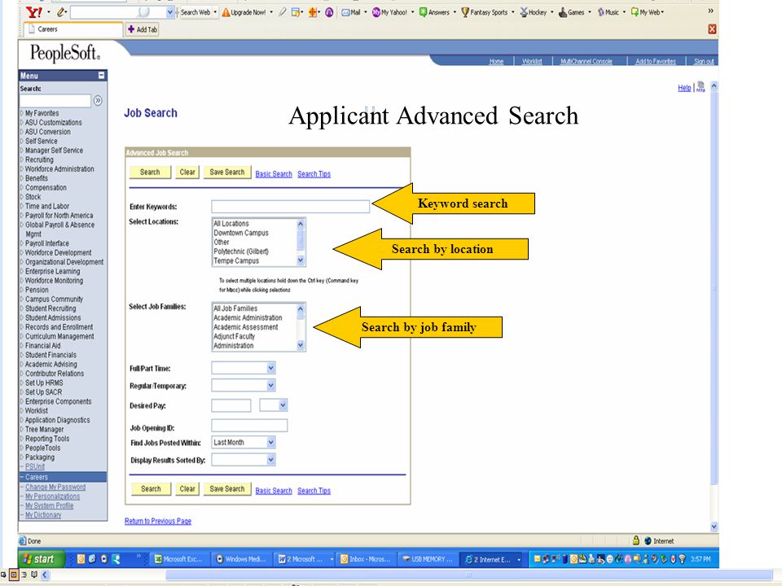
Task: Open Compensation menu item
Action: pyautogui.click(x=46, y=188)
